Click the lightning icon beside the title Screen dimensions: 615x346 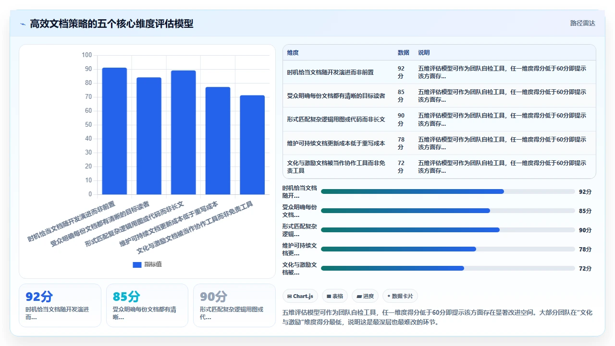[x=23, y=24]
